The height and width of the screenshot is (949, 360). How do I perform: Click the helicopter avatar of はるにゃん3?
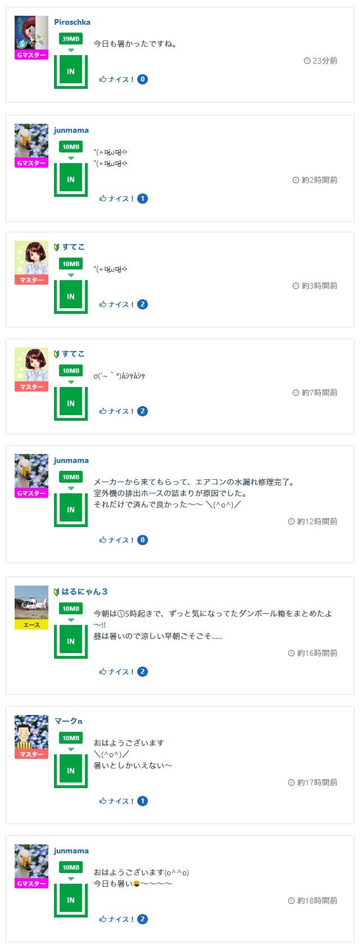coord(31,602)
